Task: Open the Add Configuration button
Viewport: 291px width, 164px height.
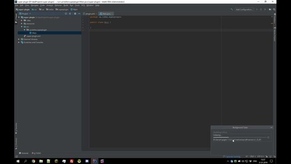Action: pos(244,9)
